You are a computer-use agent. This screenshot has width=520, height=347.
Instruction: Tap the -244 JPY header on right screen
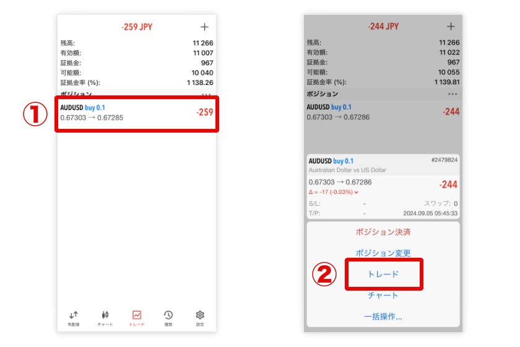(383, 27)
